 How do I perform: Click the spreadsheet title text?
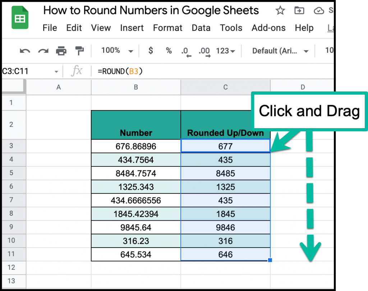(x=151, y=10)
